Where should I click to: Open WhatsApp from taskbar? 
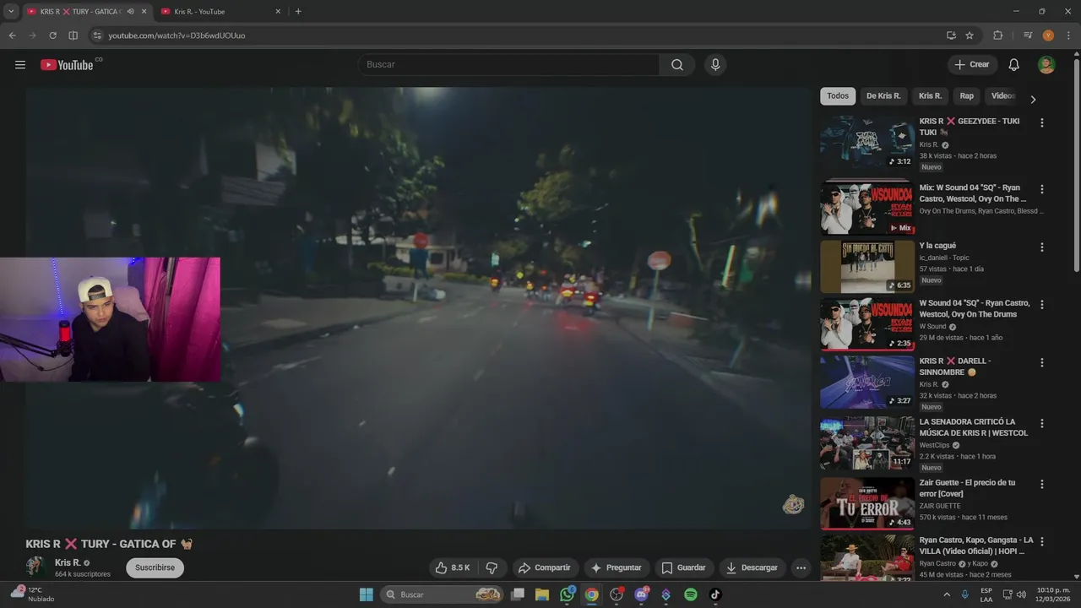pyautogui.click(x=568, y=594)
